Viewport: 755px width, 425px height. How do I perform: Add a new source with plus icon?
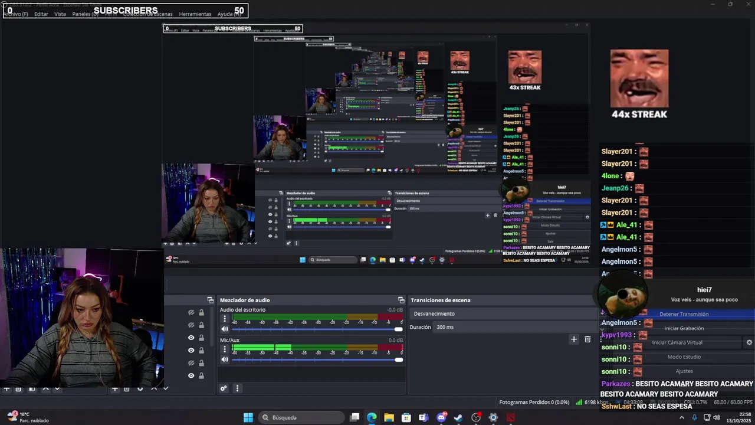coord(115,388)
